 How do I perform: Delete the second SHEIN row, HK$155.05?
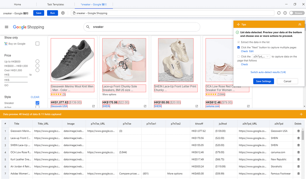298,145
